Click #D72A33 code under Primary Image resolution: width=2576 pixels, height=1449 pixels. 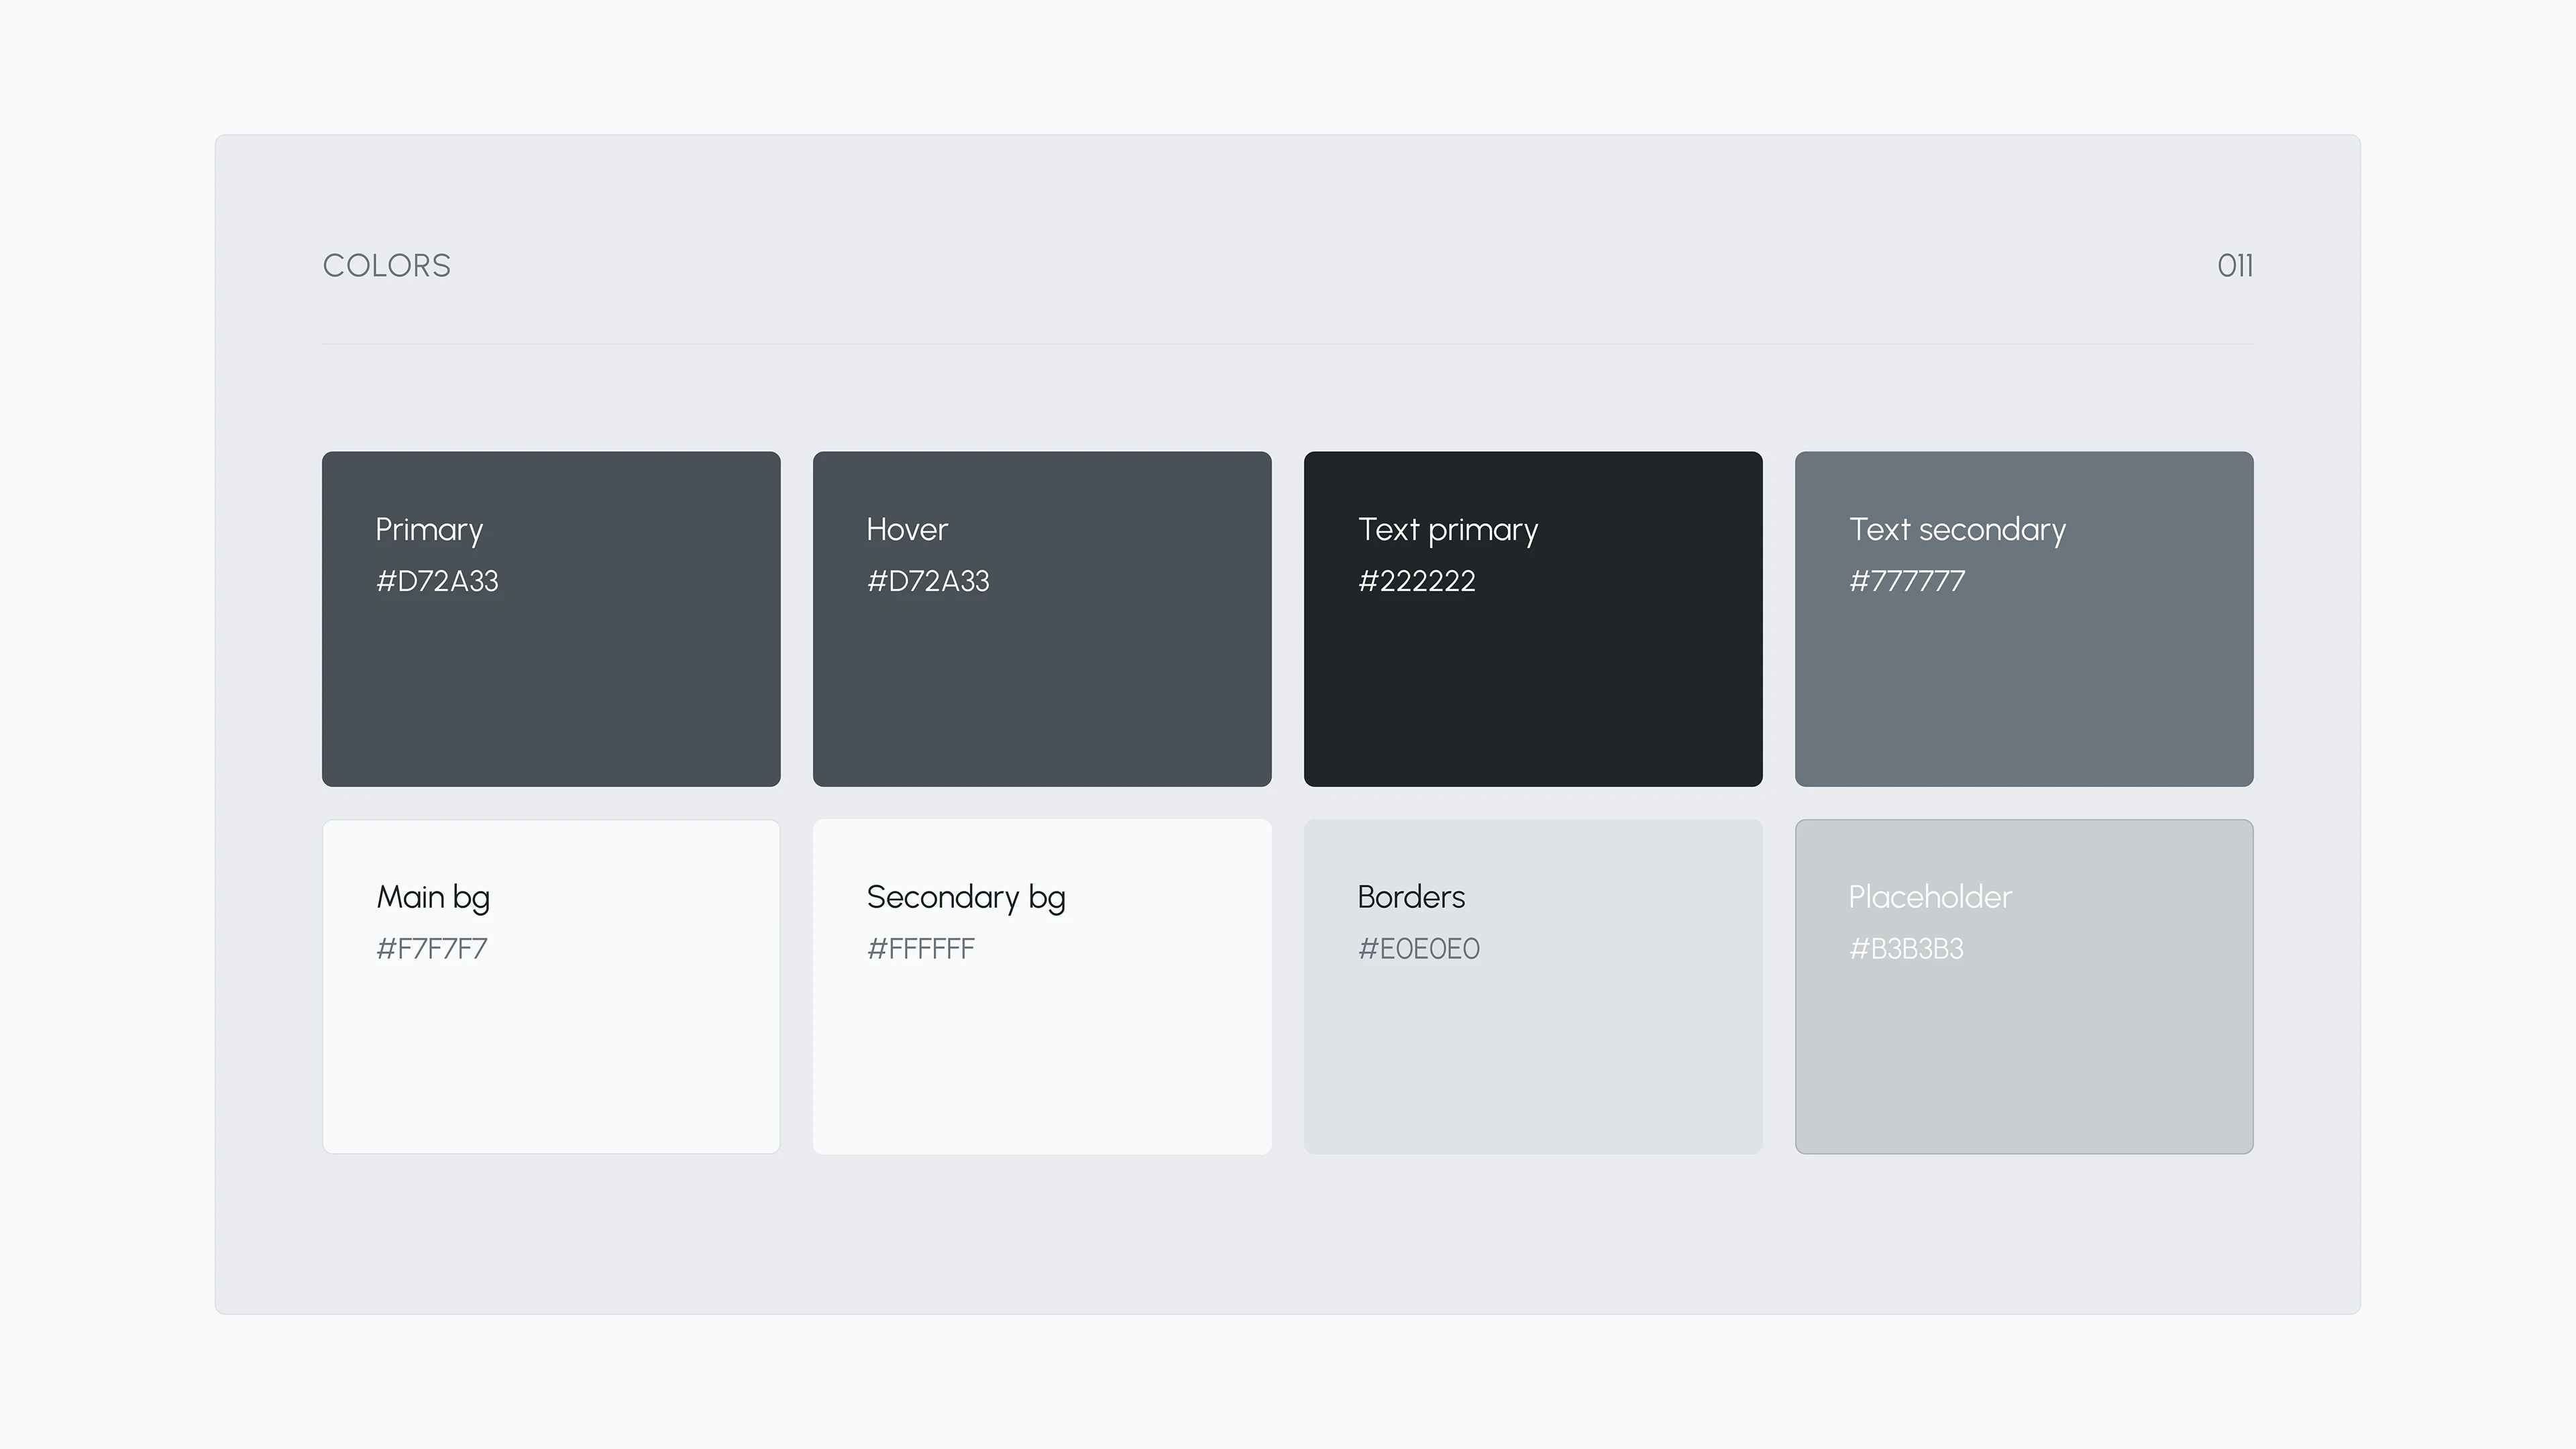pos(437,581)
